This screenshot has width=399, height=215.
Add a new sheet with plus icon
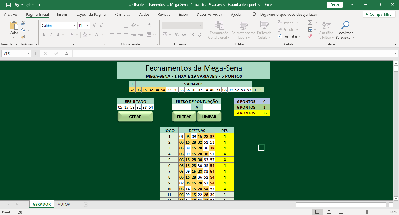click(x=86, y=205)
